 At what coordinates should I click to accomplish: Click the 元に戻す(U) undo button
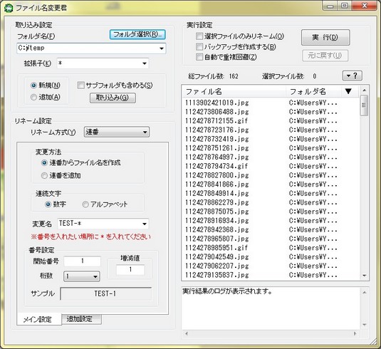[x=325, y=56]
